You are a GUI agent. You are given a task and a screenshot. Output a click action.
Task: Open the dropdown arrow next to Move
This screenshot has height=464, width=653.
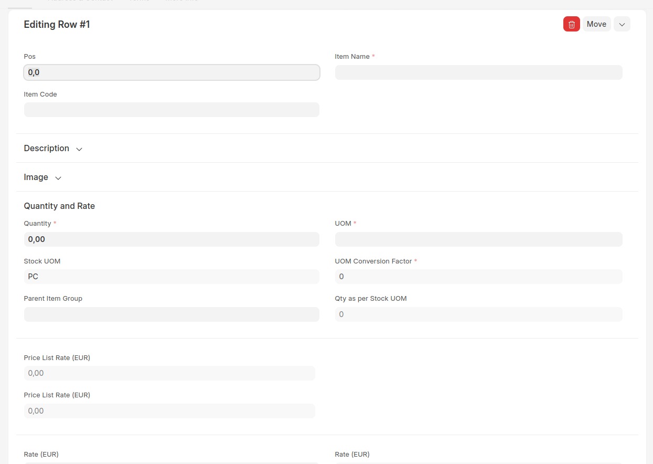pos(622,24)
